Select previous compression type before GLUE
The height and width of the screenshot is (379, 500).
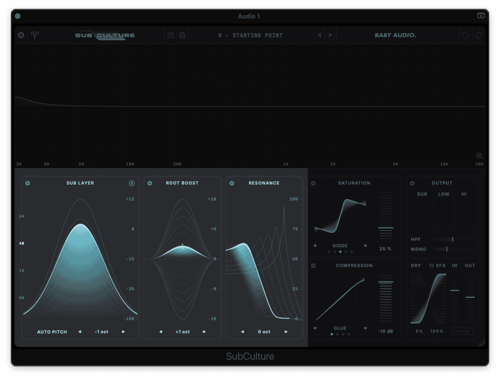coord(315,328)
